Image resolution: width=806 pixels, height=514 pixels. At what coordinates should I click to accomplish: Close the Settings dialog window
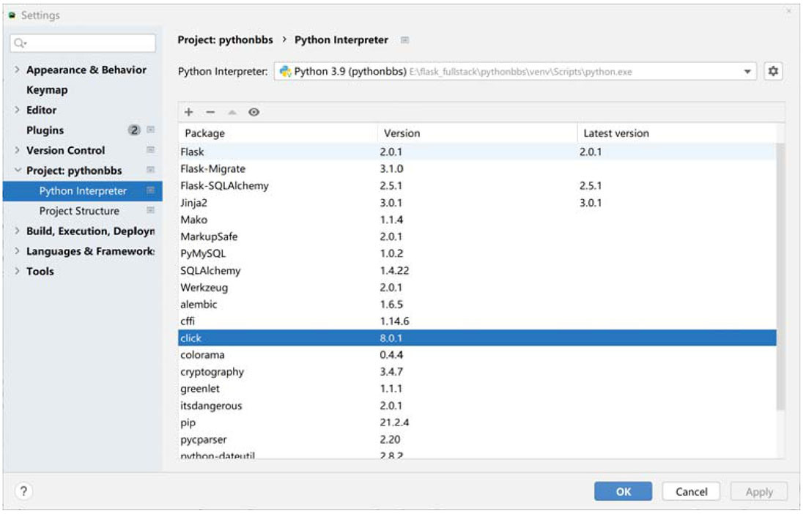[x=788, y=11]
